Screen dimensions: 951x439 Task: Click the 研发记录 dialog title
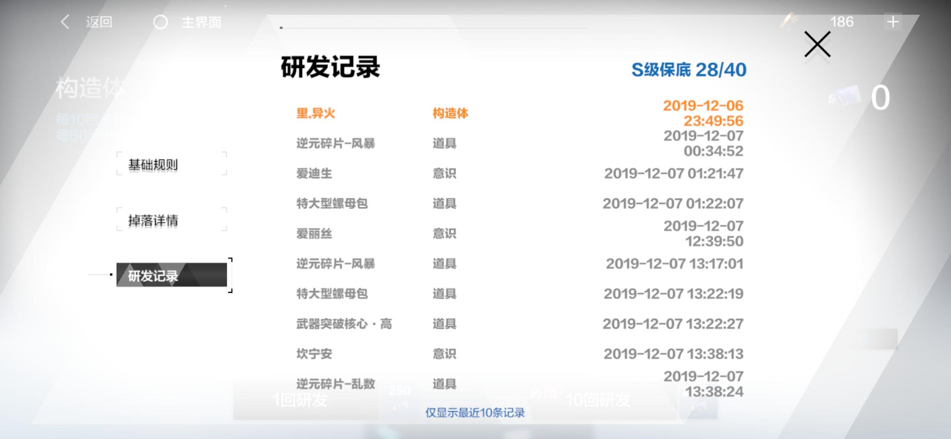coord(330,67)
